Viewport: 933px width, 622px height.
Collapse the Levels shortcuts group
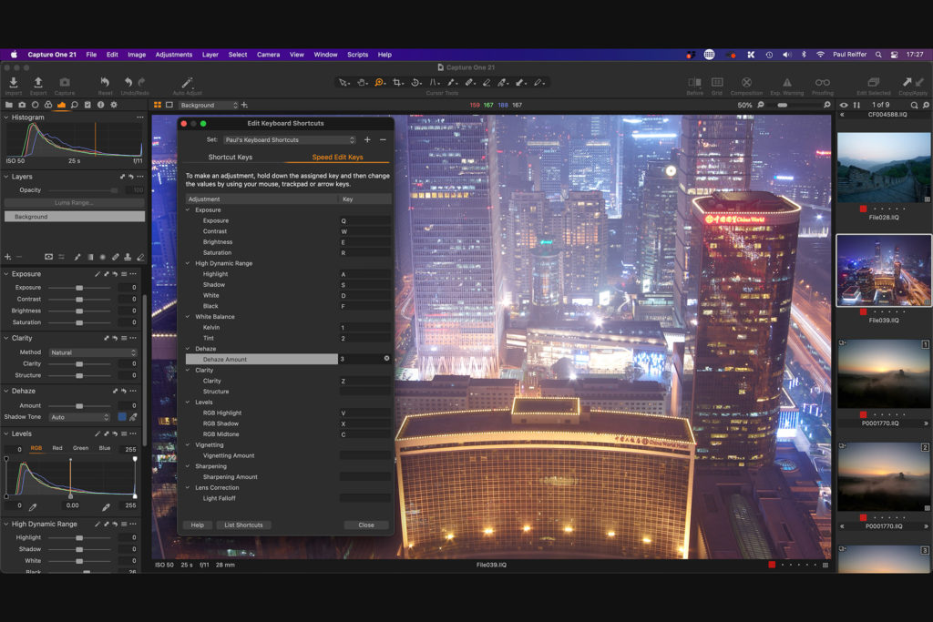coord(188,403)
